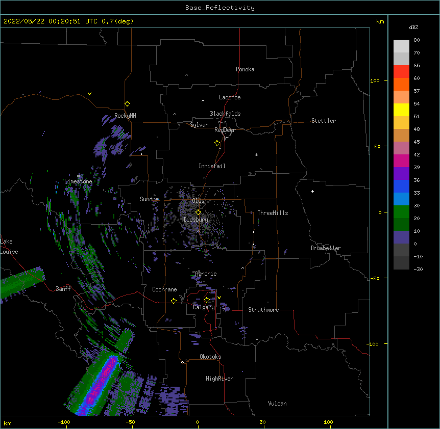Click the Banff label
This screenshot has height=429, width=440.
click(63, 289)
